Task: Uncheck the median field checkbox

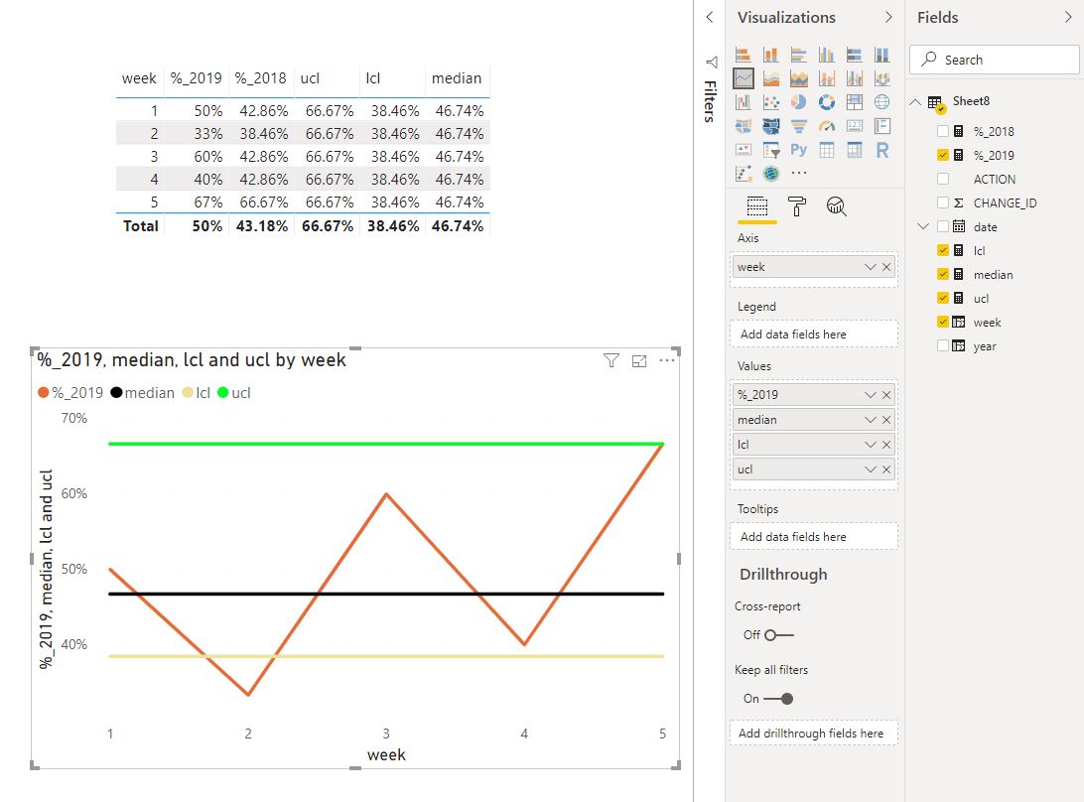Action: coord(943,275)
